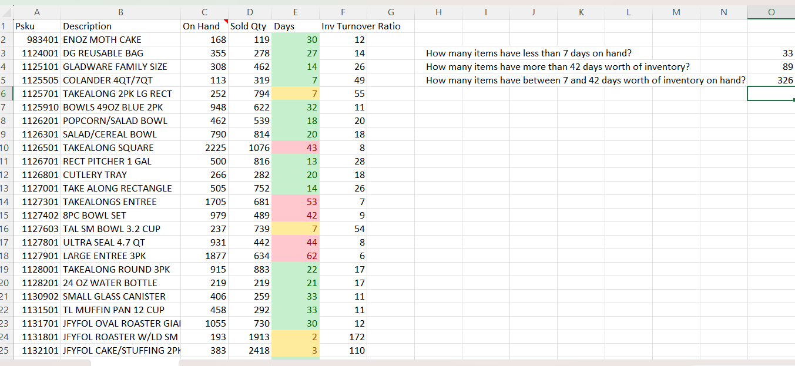Click the less than 7 days question
The height and width of the screenshot is (366, 795).
pyautogui.click(x=529, y=53)
